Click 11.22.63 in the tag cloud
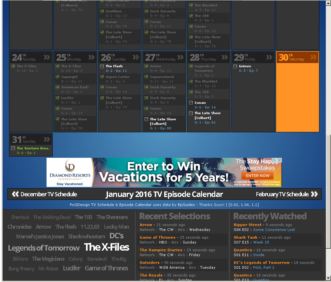The image size is (331, 282). tap(90, 227)
